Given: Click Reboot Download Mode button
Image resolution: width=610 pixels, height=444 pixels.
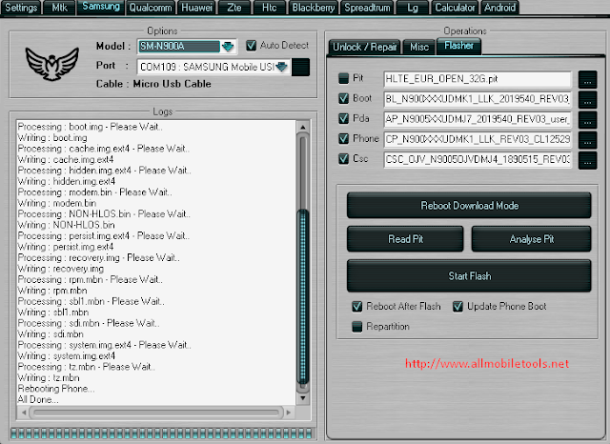Looking at the screenshot, I should click(x=469, y=205).
